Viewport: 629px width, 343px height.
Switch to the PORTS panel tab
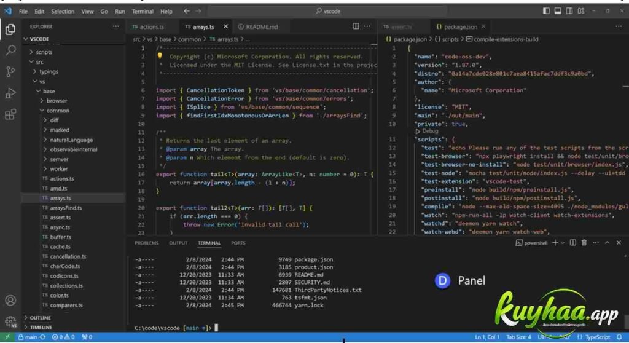click(238, 243)
